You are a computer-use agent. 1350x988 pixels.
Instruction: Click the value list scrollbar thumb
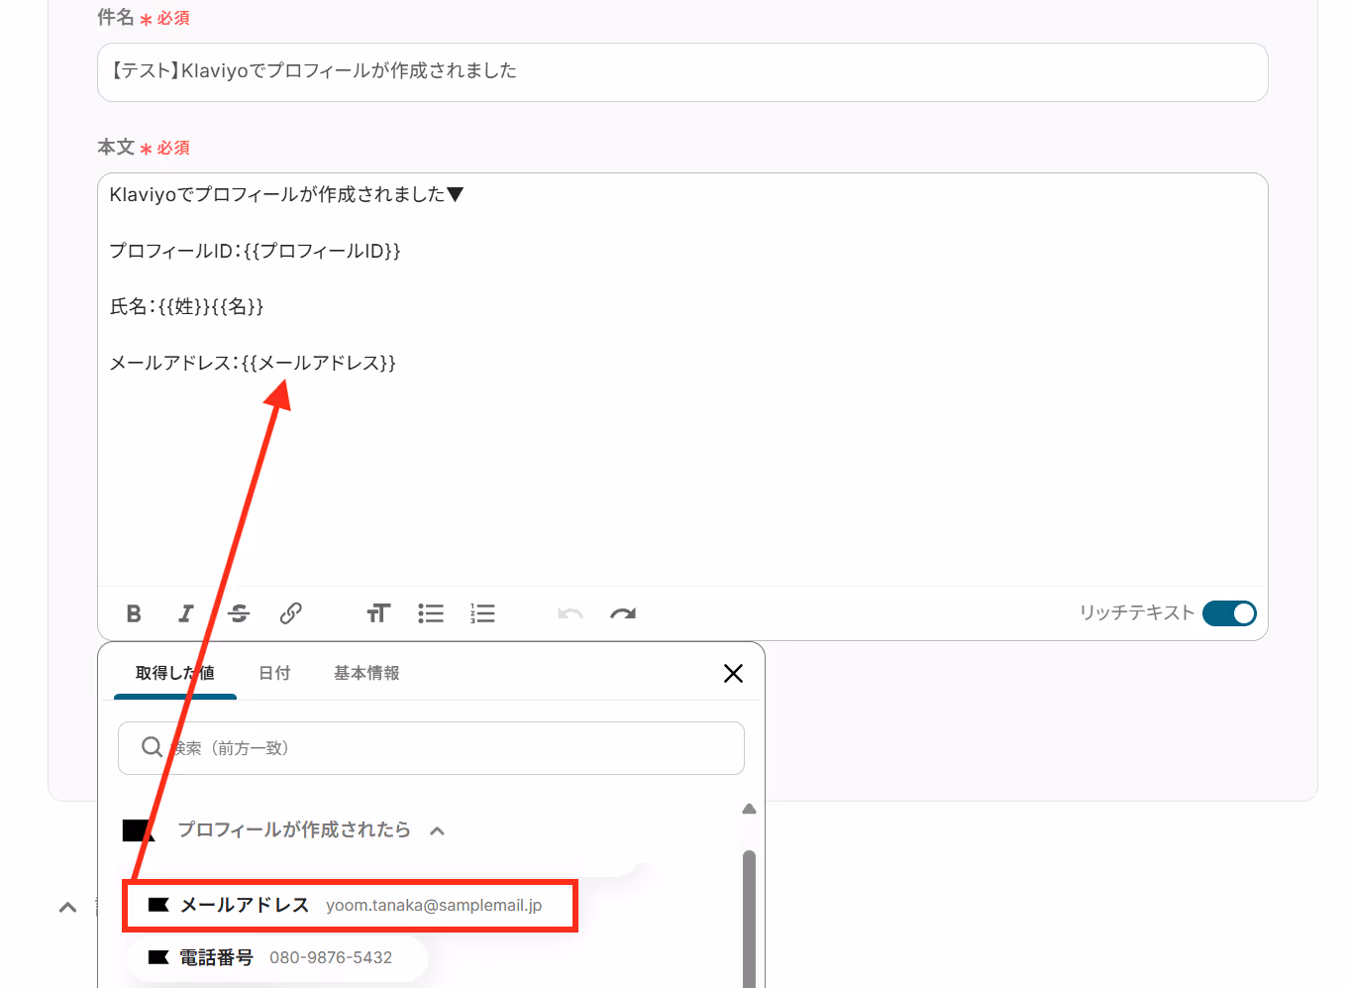[x=749, y=919]
